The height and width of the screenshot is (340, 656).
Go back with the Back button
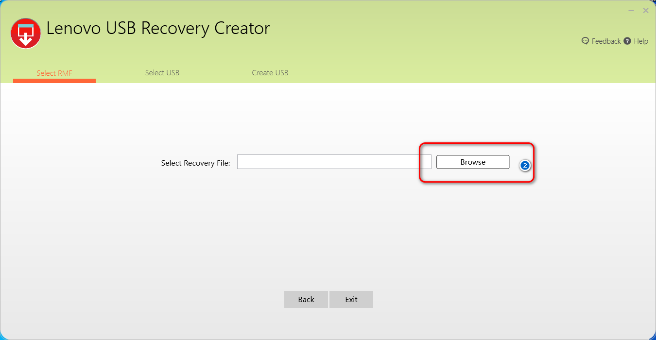(x=306, y=299)
